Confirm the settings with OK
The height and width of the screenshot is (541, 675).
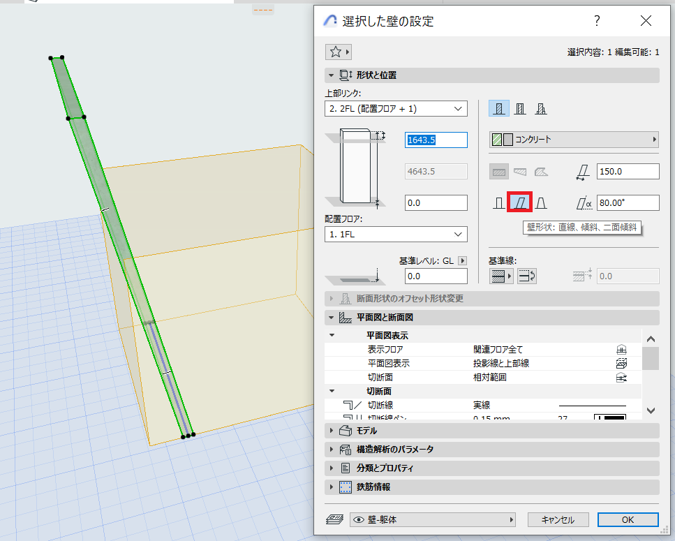pyautogui.click(x=628, y=520)
